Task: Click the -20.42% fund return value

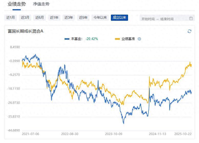Action: pyautogui.click(x=92, y=39)
